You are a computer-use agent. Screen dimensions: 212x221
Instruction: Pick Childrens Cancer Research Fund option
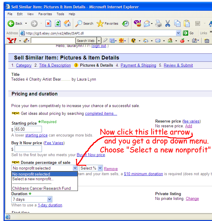pos(41,188)
